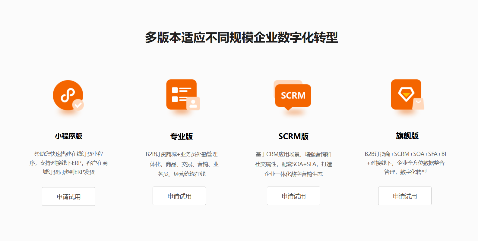Click 申请试用 under 小程序版
This screenshot has width=478, height=241.
coord(68,196)
